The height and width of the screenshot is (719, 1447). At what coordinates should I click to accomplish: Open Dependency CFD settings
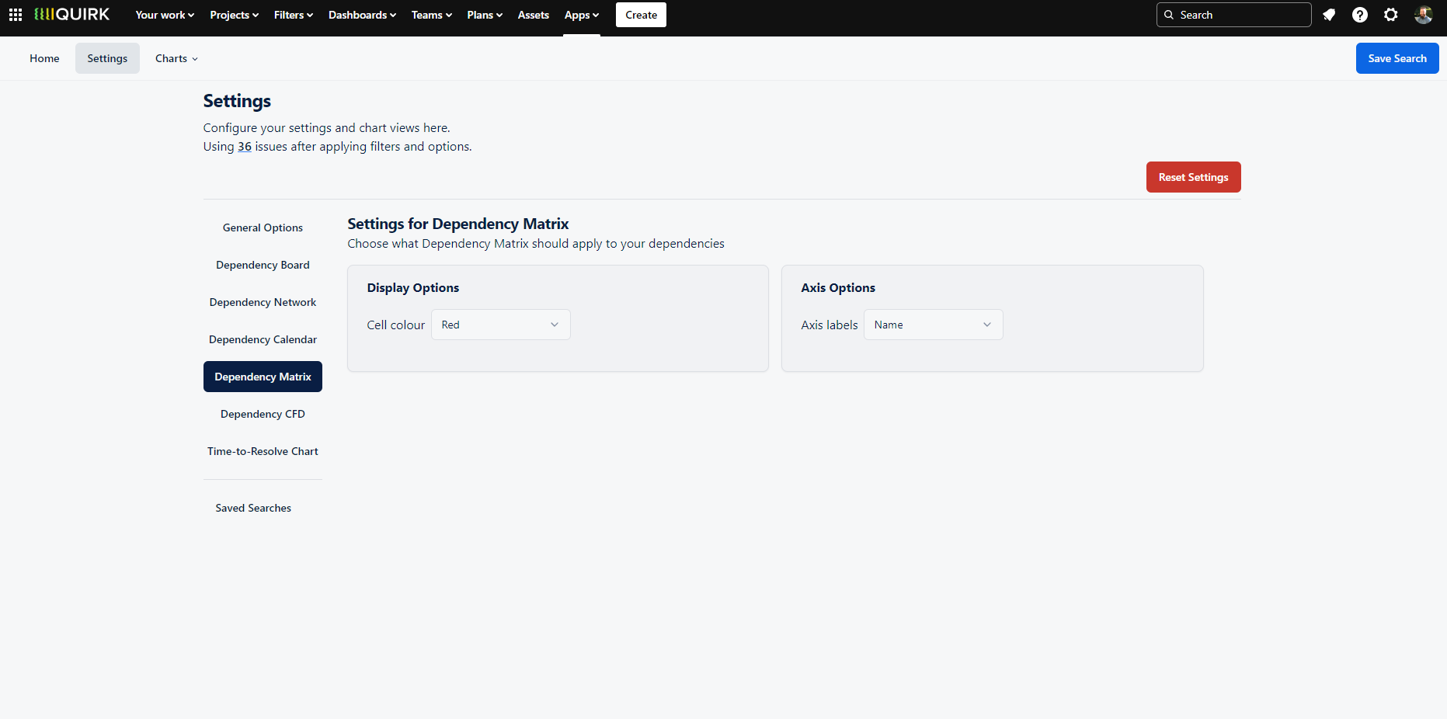pyautogui.click(x=263, y=414)
